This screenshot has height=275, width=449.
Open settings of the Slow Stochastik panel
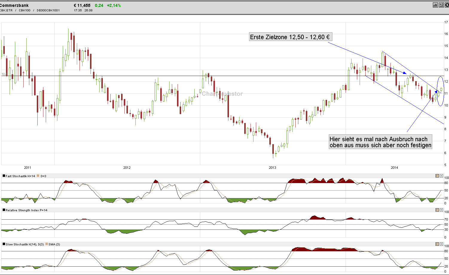click(437, 244)
